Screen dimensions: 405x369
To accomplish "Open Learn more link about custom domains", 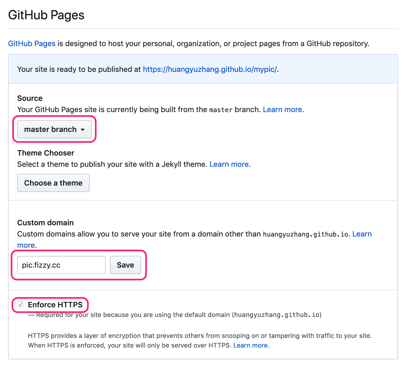I will [x=362, y=234].
